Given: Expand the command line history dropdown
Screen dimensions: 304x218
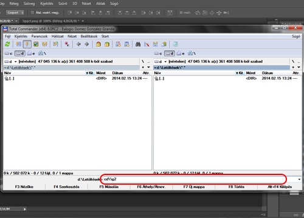Looking at the screenshot, I should [299, 179].
